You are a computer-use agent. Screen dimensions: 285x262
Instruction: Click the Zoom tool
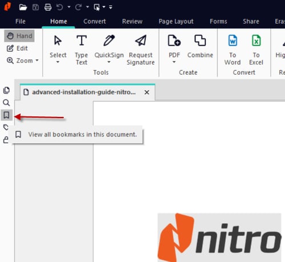[x=20, y=61]
